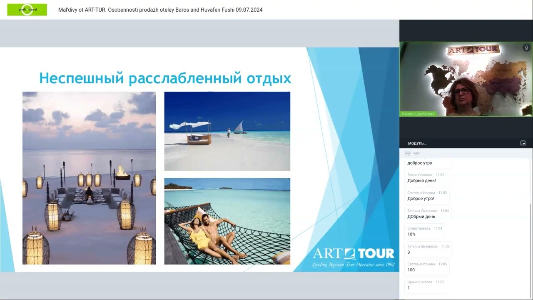
Task: Click the beach daybed and sailboat photo
Action: 227,131
